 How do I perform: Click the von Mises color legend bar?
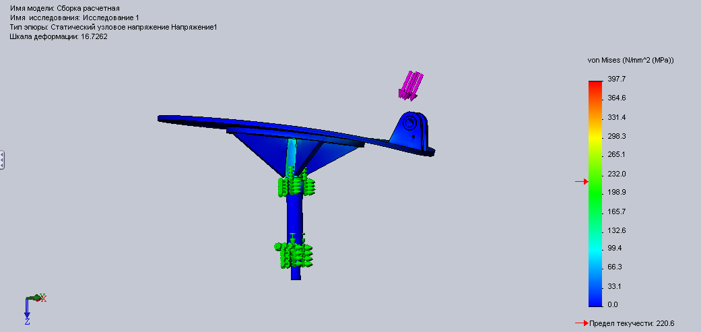595,194
